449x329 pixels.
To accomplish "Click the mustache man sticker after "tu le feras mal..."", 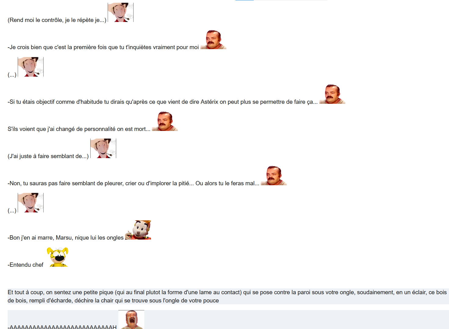I will [x=274, y=176].
